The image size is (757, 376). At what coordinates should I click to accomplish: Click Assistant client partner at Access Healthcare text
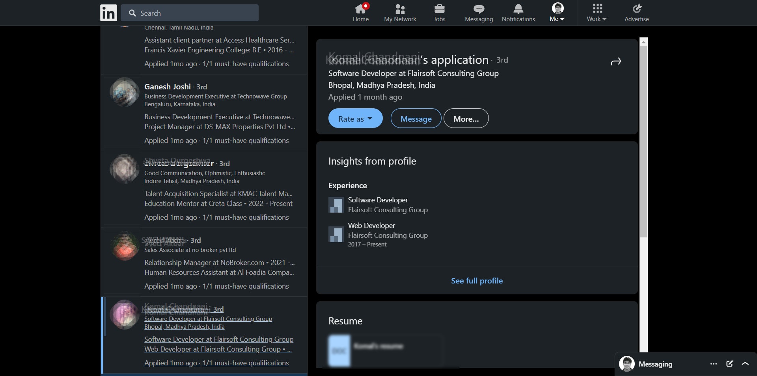[219, 40]
